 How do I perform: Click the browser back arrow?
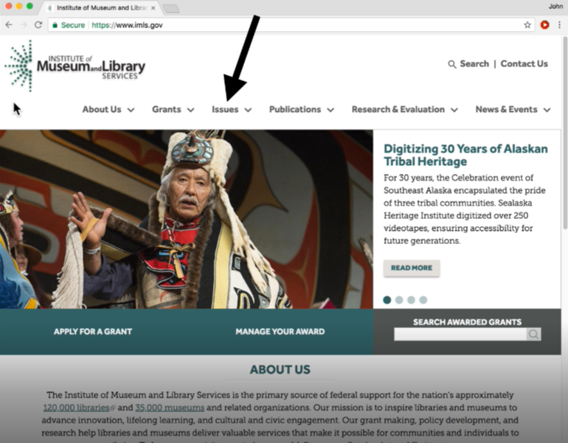[9, 25]
